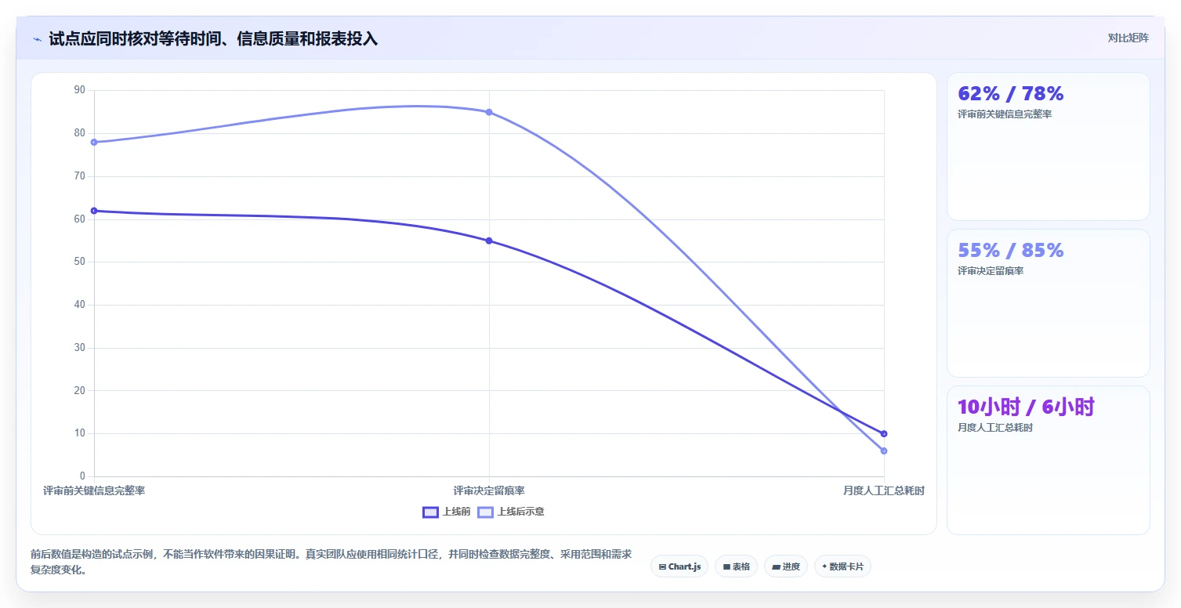Select the 表格 chip
This screenshot has width=1181, height=608.
coord(736,566)
